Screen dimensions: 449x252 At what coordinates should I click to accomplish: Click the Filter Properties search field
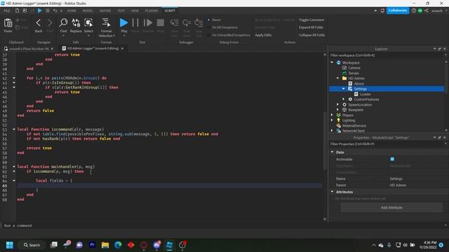(x=387, y=144)
